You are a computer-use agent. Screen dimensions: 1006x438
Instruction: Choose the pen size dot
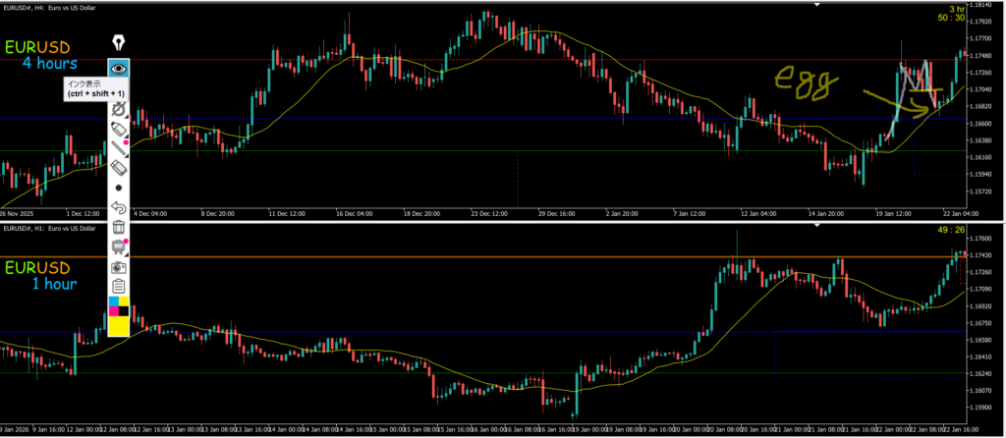pyautogui.click(x=119, y=187)
